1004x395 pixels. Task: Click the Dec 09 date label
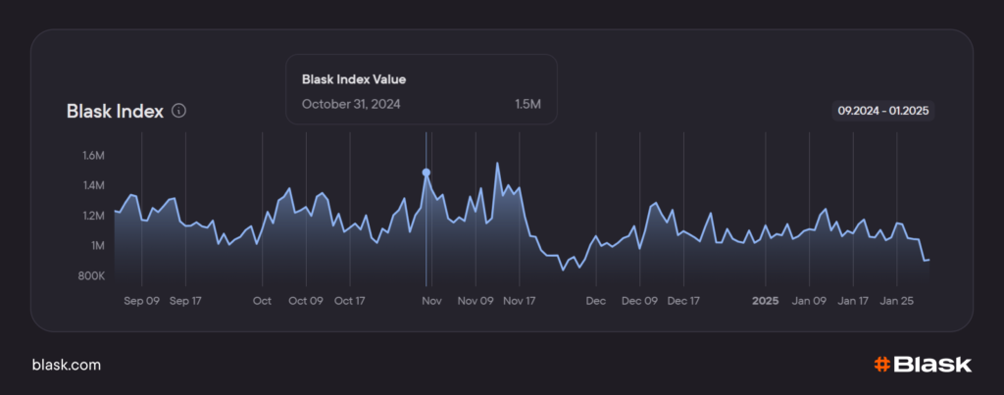tap(639, 301)
